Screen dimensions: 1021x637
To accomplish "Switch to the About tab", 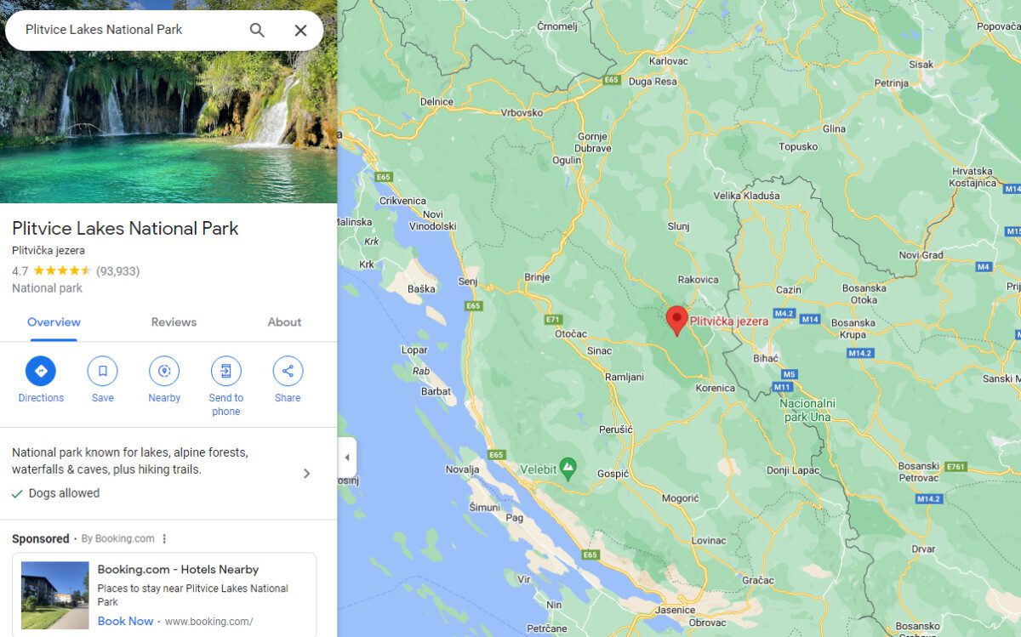I will [x=284, y=322].
